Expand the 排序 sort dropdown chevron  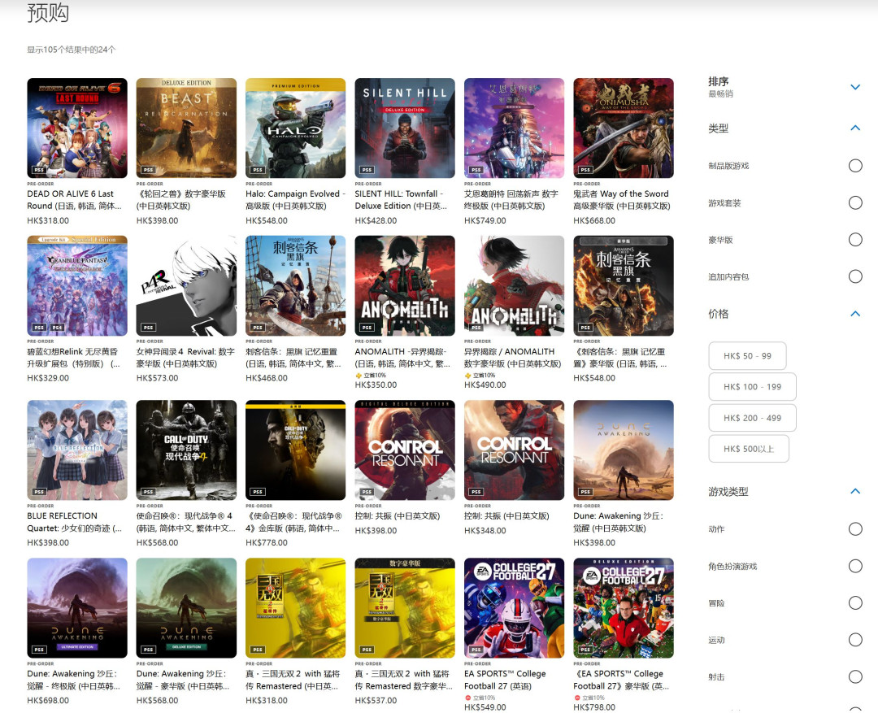coord(855,87)
